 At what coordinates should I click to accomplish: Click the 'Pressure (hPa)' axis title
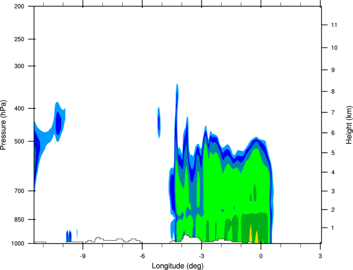4,125
